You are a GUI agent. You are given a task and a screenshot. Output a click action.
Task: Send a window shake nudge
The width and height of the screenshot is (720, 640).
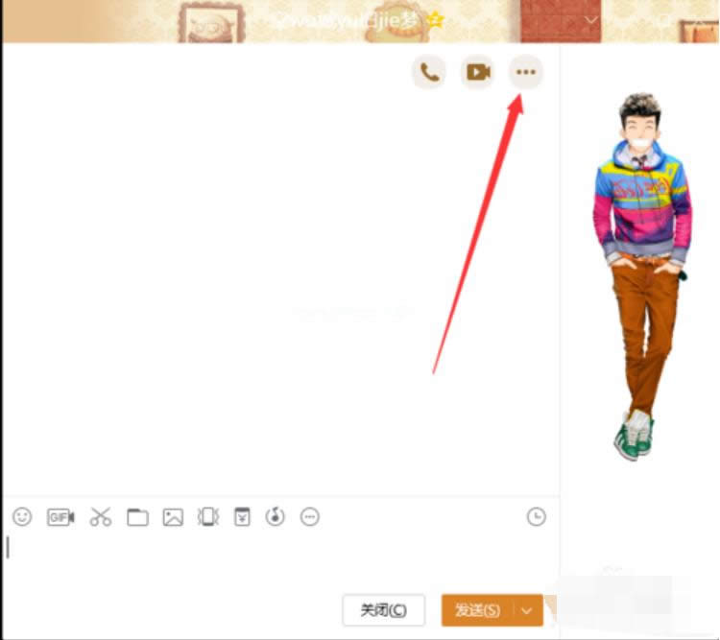pos(208,517)
